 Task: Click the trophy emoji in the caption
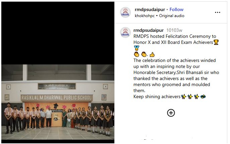(x=216, y=42)
